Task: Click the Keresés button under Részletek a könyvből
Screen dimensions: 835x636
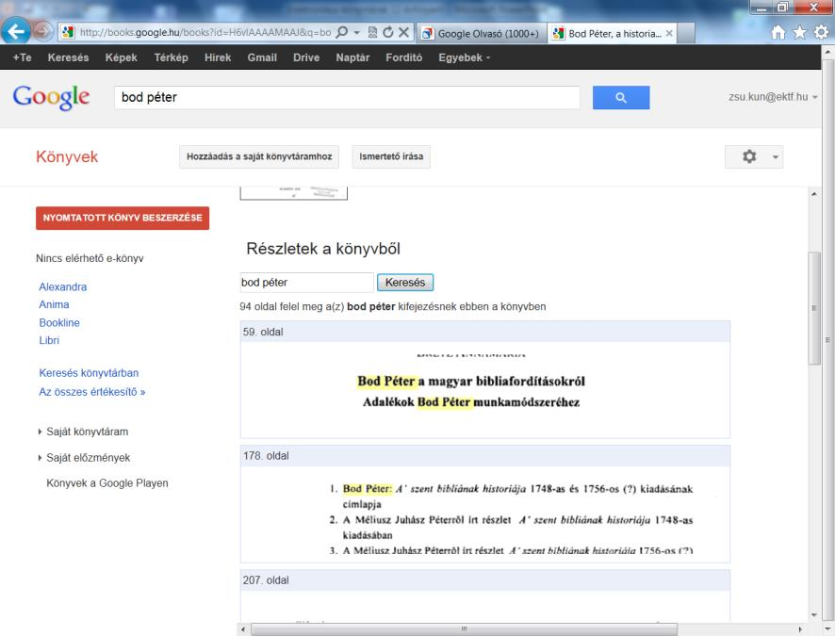Action: coord(405,283)
